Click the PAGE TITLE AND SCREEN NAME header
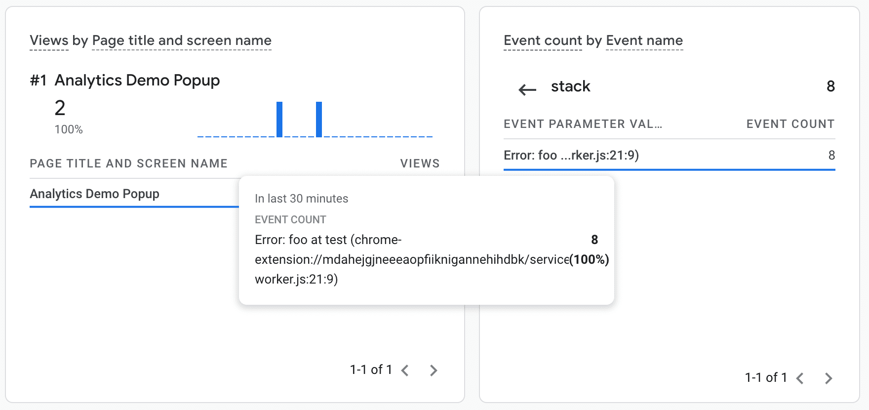869x410 pixels. pos(128,164)
